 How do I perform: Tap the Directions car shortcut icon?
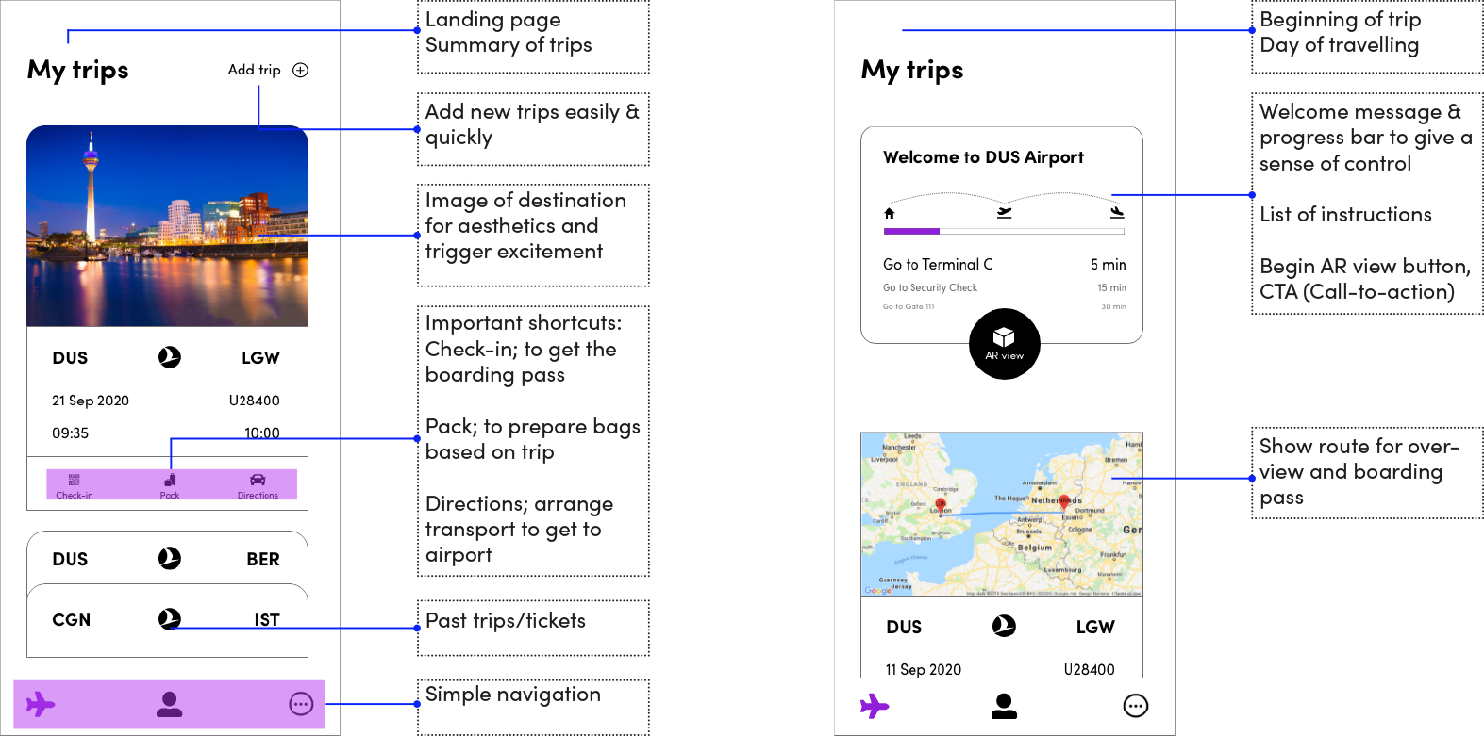click(258, 481)
